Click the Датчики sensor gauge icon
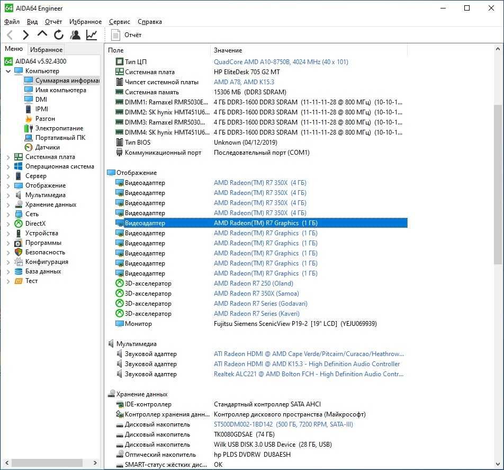 click(x=29, y=147)
